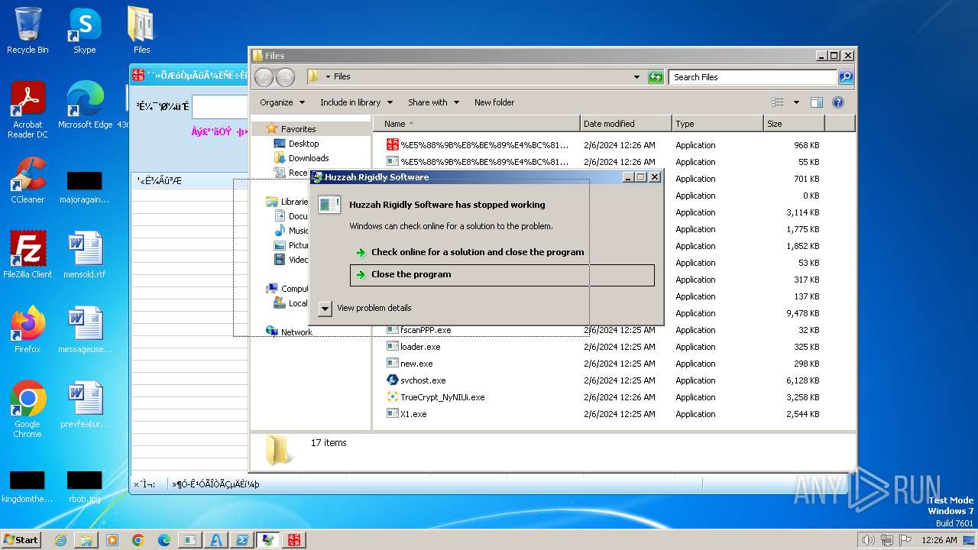Click the volume speaker tray icon
Screen dimensions: 978x550
coord(867,540)
